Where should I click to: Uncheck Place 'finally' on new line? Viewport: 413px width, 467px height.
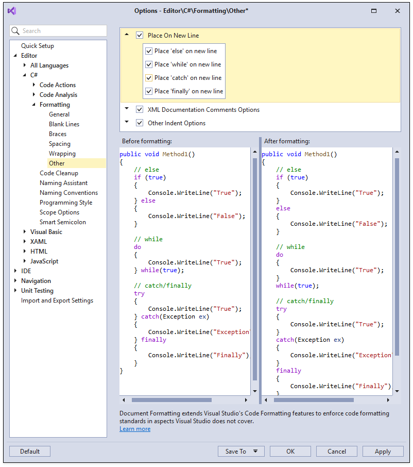149,91
